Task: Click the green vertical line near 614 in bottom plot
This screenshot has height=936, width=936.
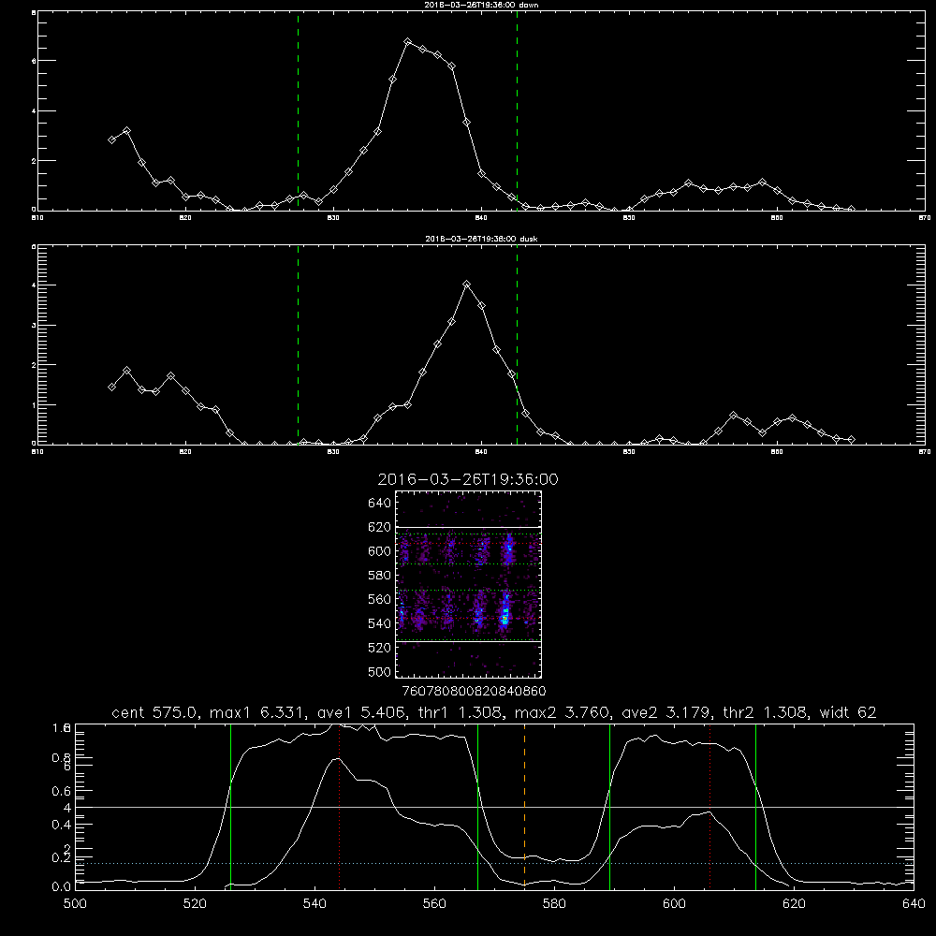Action: click(x=755, y=805)
